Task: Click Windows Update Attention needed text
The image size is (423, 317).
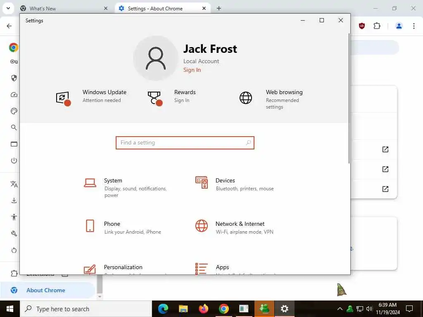Action: pos(102,100)
